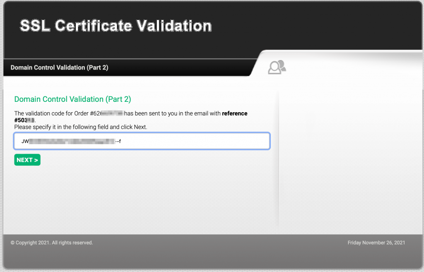Click the Friday November 26, 2021 date

376,243
